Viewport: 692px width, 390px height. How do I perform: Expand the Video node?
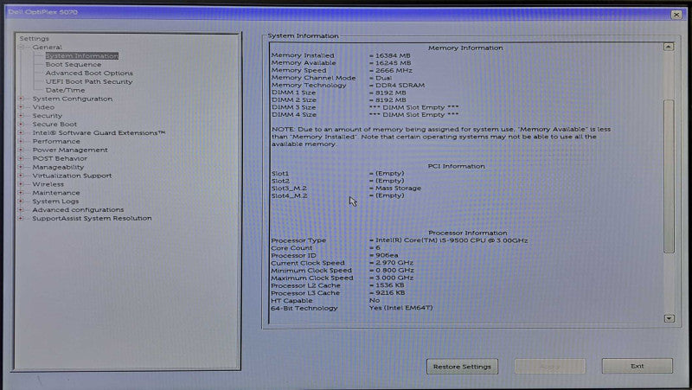21,107
